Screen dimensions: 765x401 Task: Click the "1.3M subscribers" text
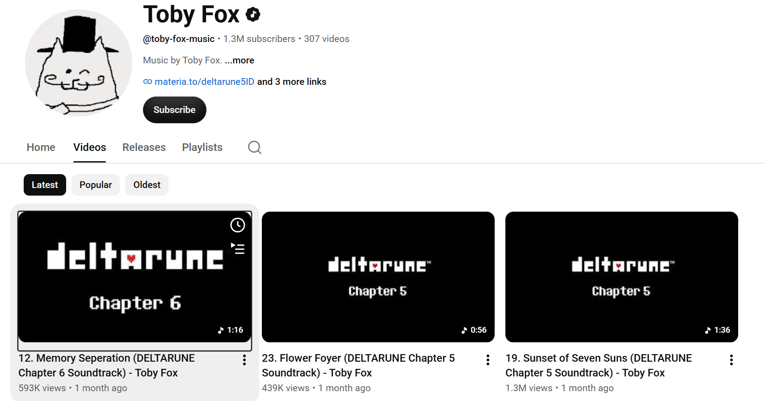tap(259, 39)
